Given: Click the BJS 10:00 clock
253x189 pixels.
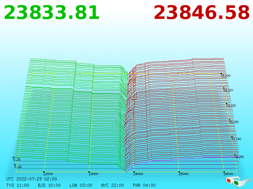Looking at the screenshot, I should click(49, 185).
